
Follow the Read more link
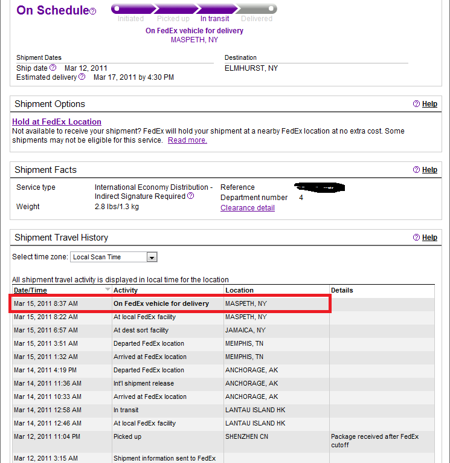click(187, 140)
